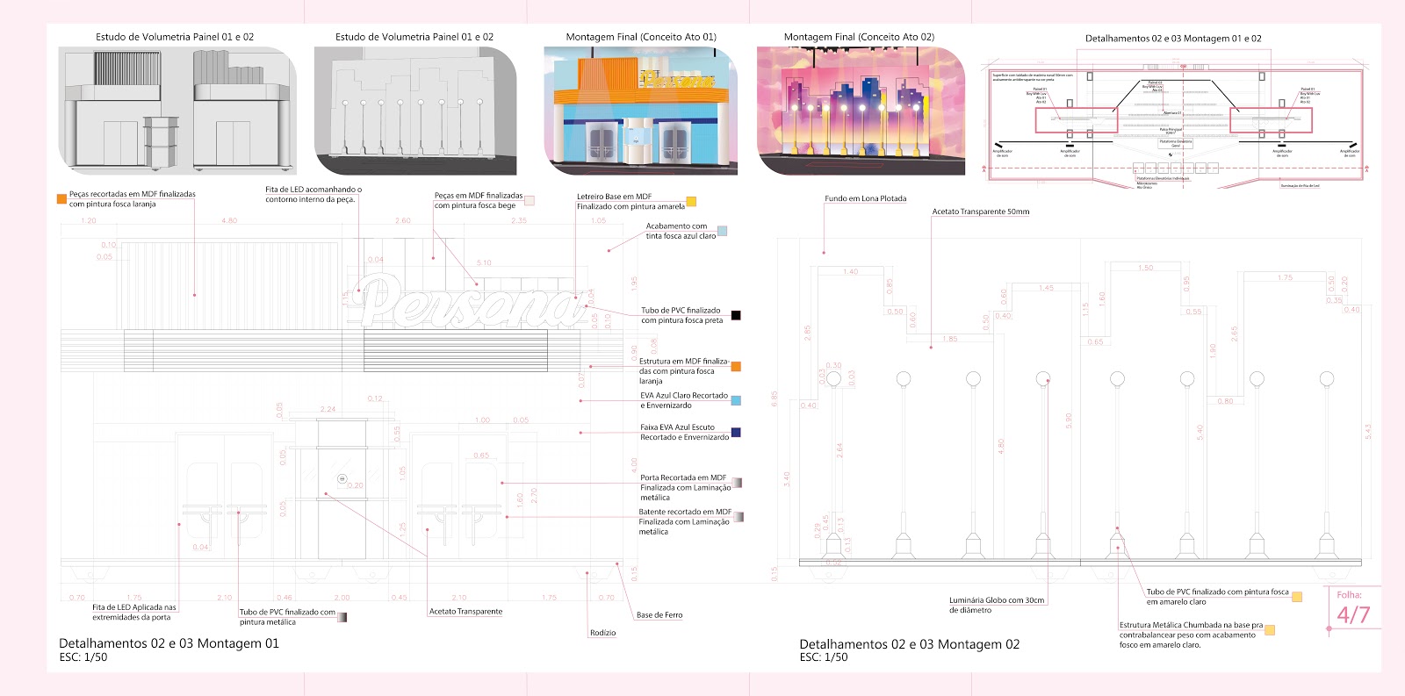This screenshot has width=1405, height=696.
Task: Click the 'Folha: 4/7' page indicator
Action: coord(1352,607)
